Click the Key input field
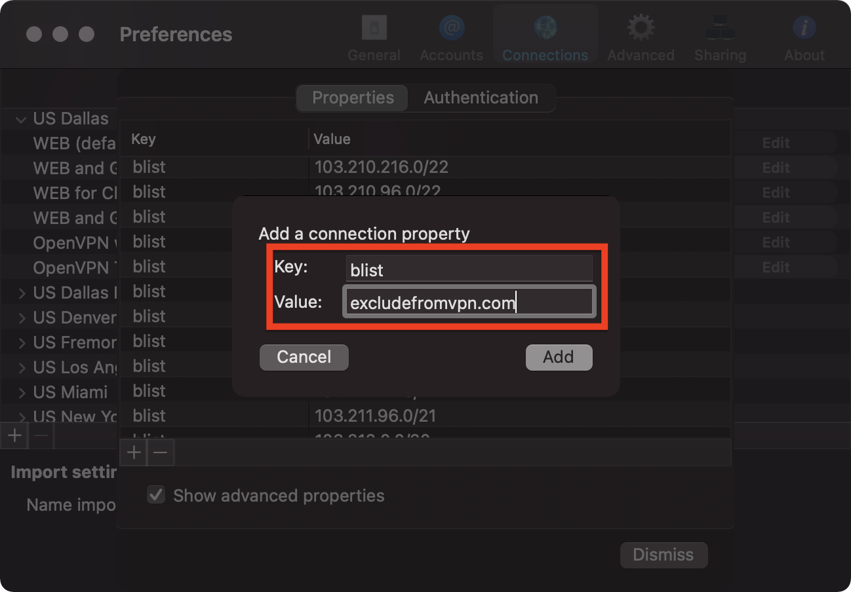 [x=469, y=269]
